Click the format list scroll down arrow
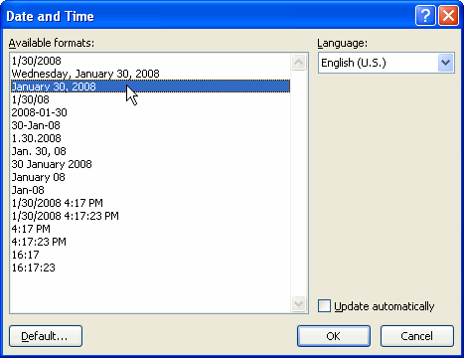This screenshot has width=464, height=358. click(298, 303)
